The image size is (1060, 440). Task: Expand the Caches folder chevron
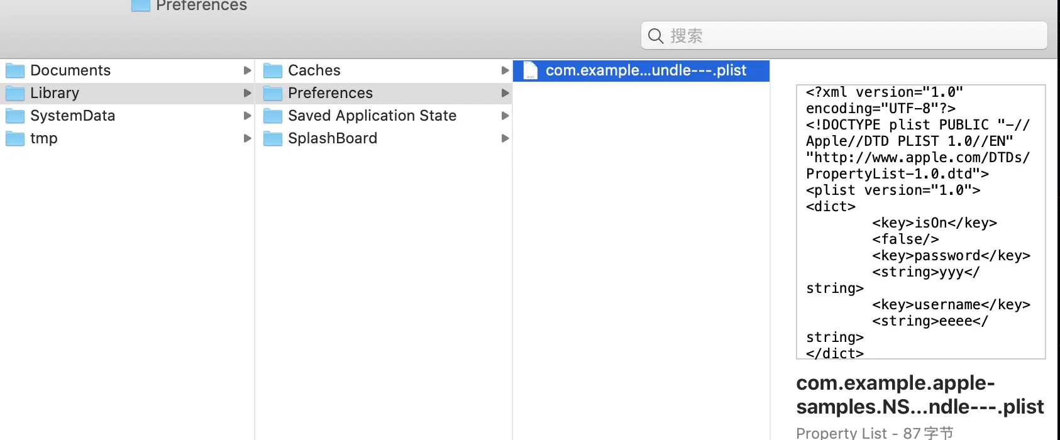click(x=505, y=70)
